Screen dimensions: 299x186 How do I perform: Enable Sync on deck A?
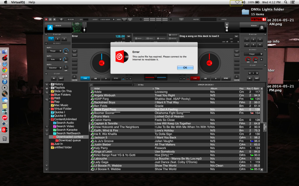point(116,78)
